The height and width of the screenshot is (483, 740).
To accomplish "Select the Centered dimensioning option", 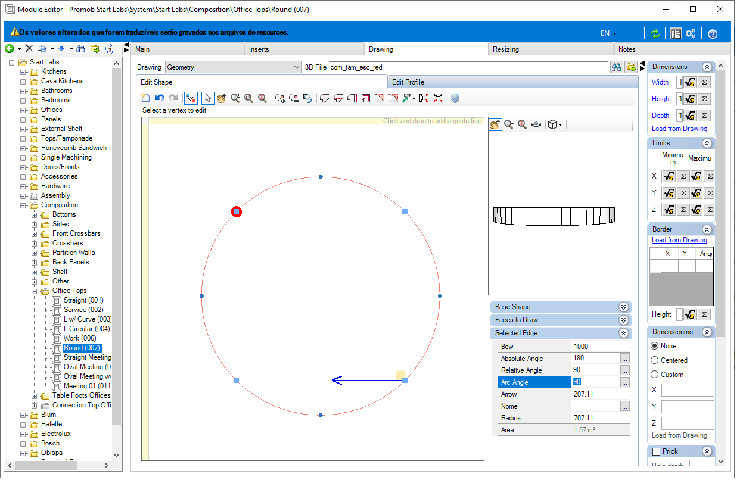I will pyautogui.click(x=655, y=360).
